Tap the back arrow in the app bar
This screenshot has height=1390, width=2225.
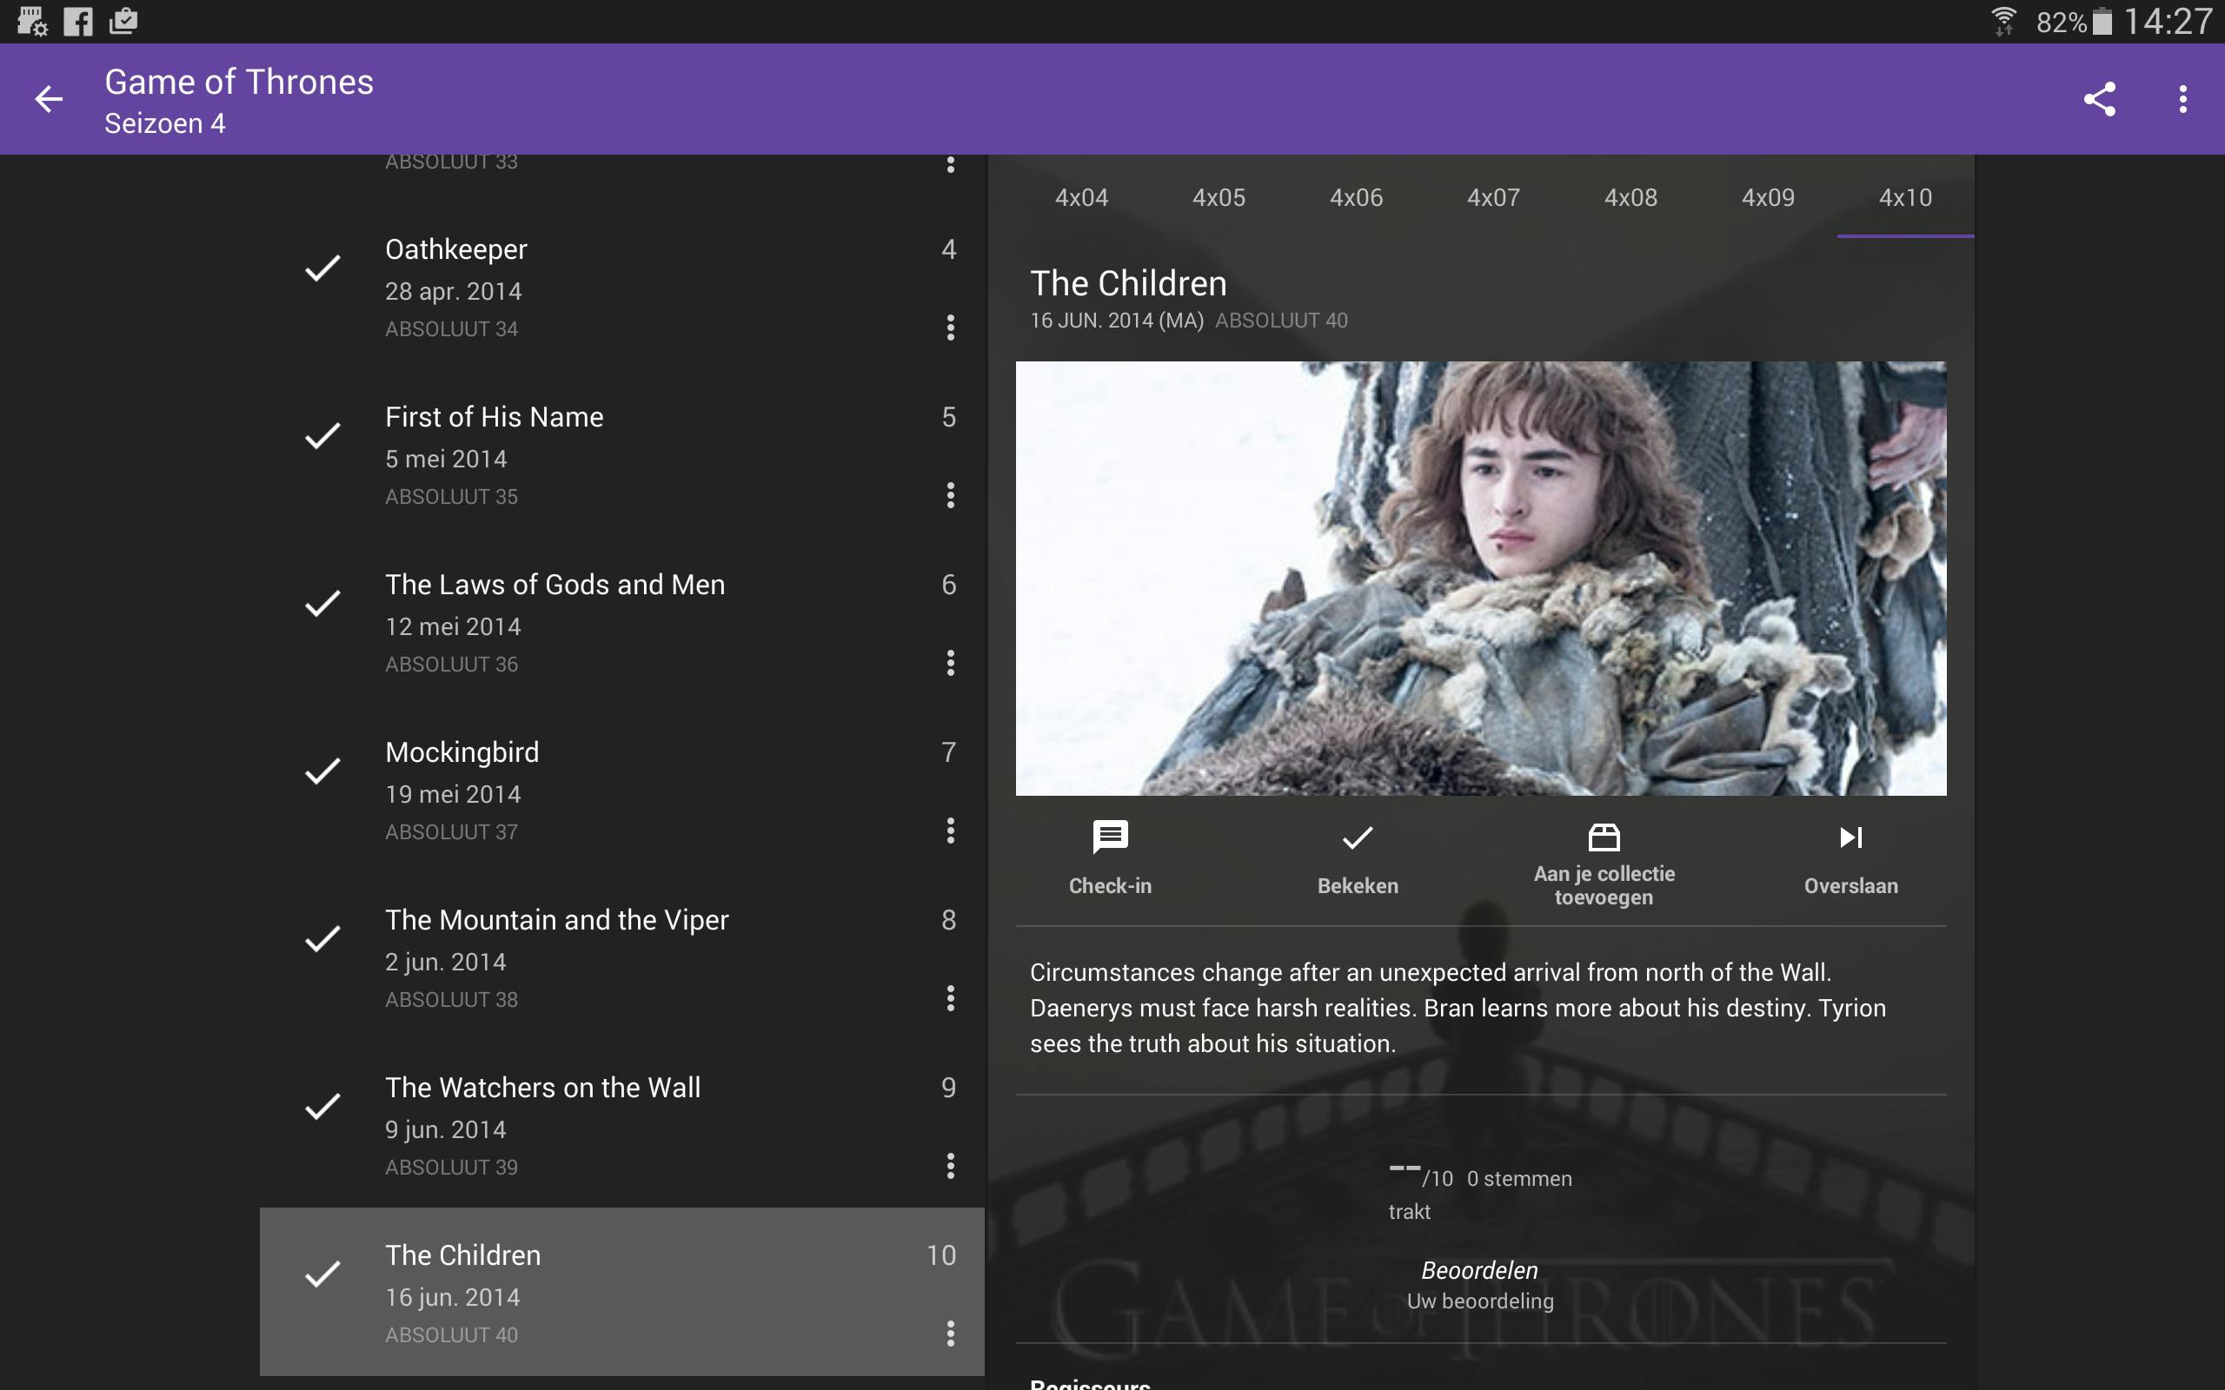(x=48, y=99)
